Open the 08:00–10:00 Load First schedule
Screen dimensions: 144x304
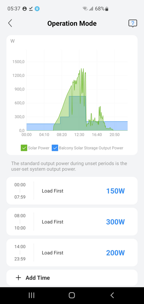(x=72, y=222)
